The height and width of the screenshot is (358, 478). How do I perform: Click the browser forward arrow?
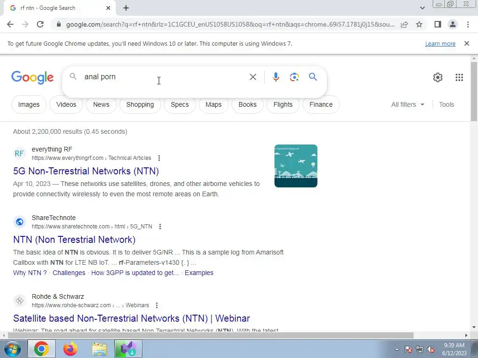click(x=25, y=24)
